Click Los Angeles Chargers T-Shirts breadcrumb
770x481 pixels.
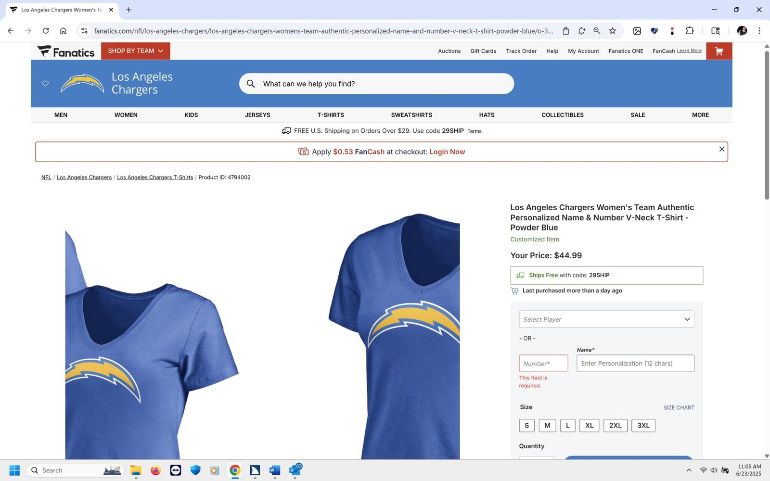pyautogui.click(x=155, y=177)
